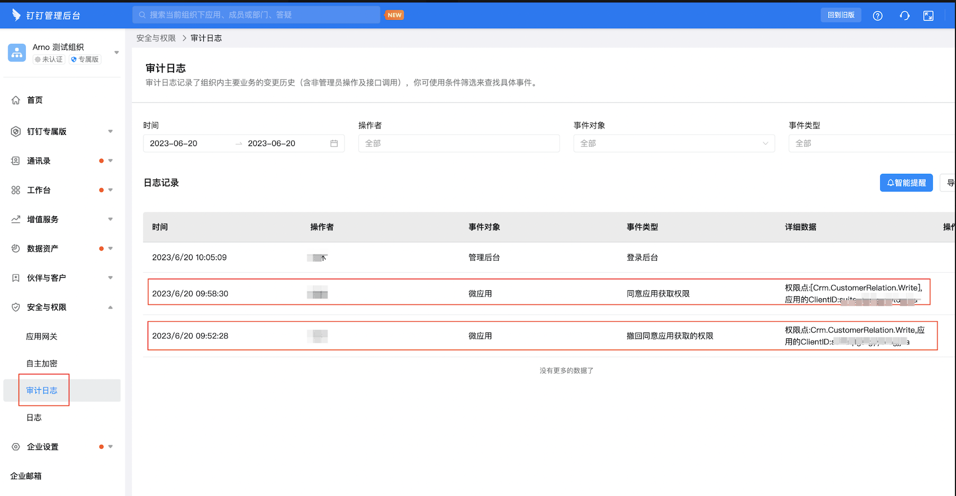Open the calendar icon in date range
The width and height of the screenshot is (956, 496).
[x=334, y=143]
